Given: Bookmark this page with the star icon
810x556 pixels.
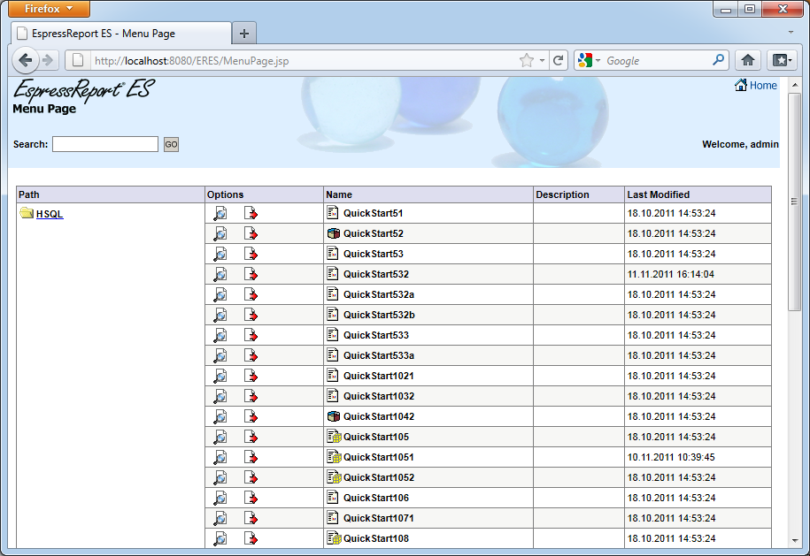Looking at the screenshot, I should coord(527,60).
